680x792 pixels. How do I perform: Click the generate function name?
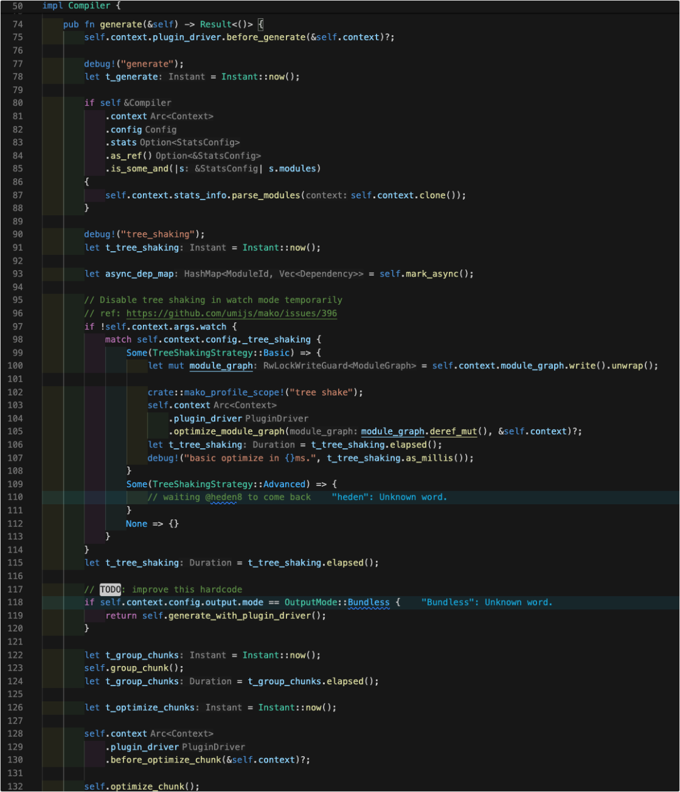[x=121, y=25]
